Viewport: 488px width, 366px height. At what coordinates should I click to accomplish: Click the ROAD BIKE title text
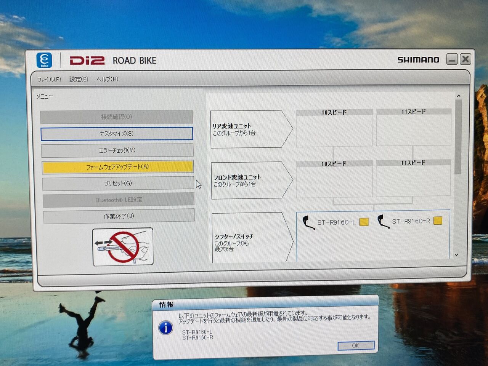pos(135,61)
